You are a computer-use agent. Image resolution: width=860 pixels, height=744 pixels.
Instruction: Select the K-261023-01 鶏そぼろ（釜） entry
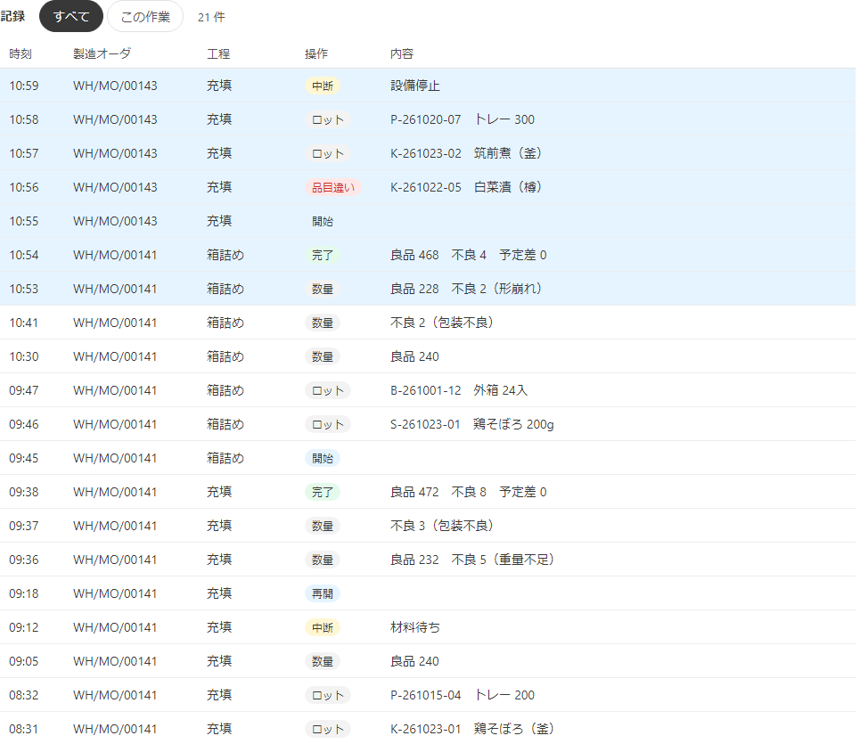tap(472, 729)
